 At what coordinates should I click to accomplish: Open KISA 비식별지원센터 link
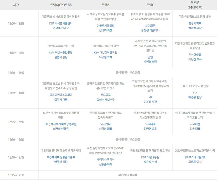click(x=61, y=23)
